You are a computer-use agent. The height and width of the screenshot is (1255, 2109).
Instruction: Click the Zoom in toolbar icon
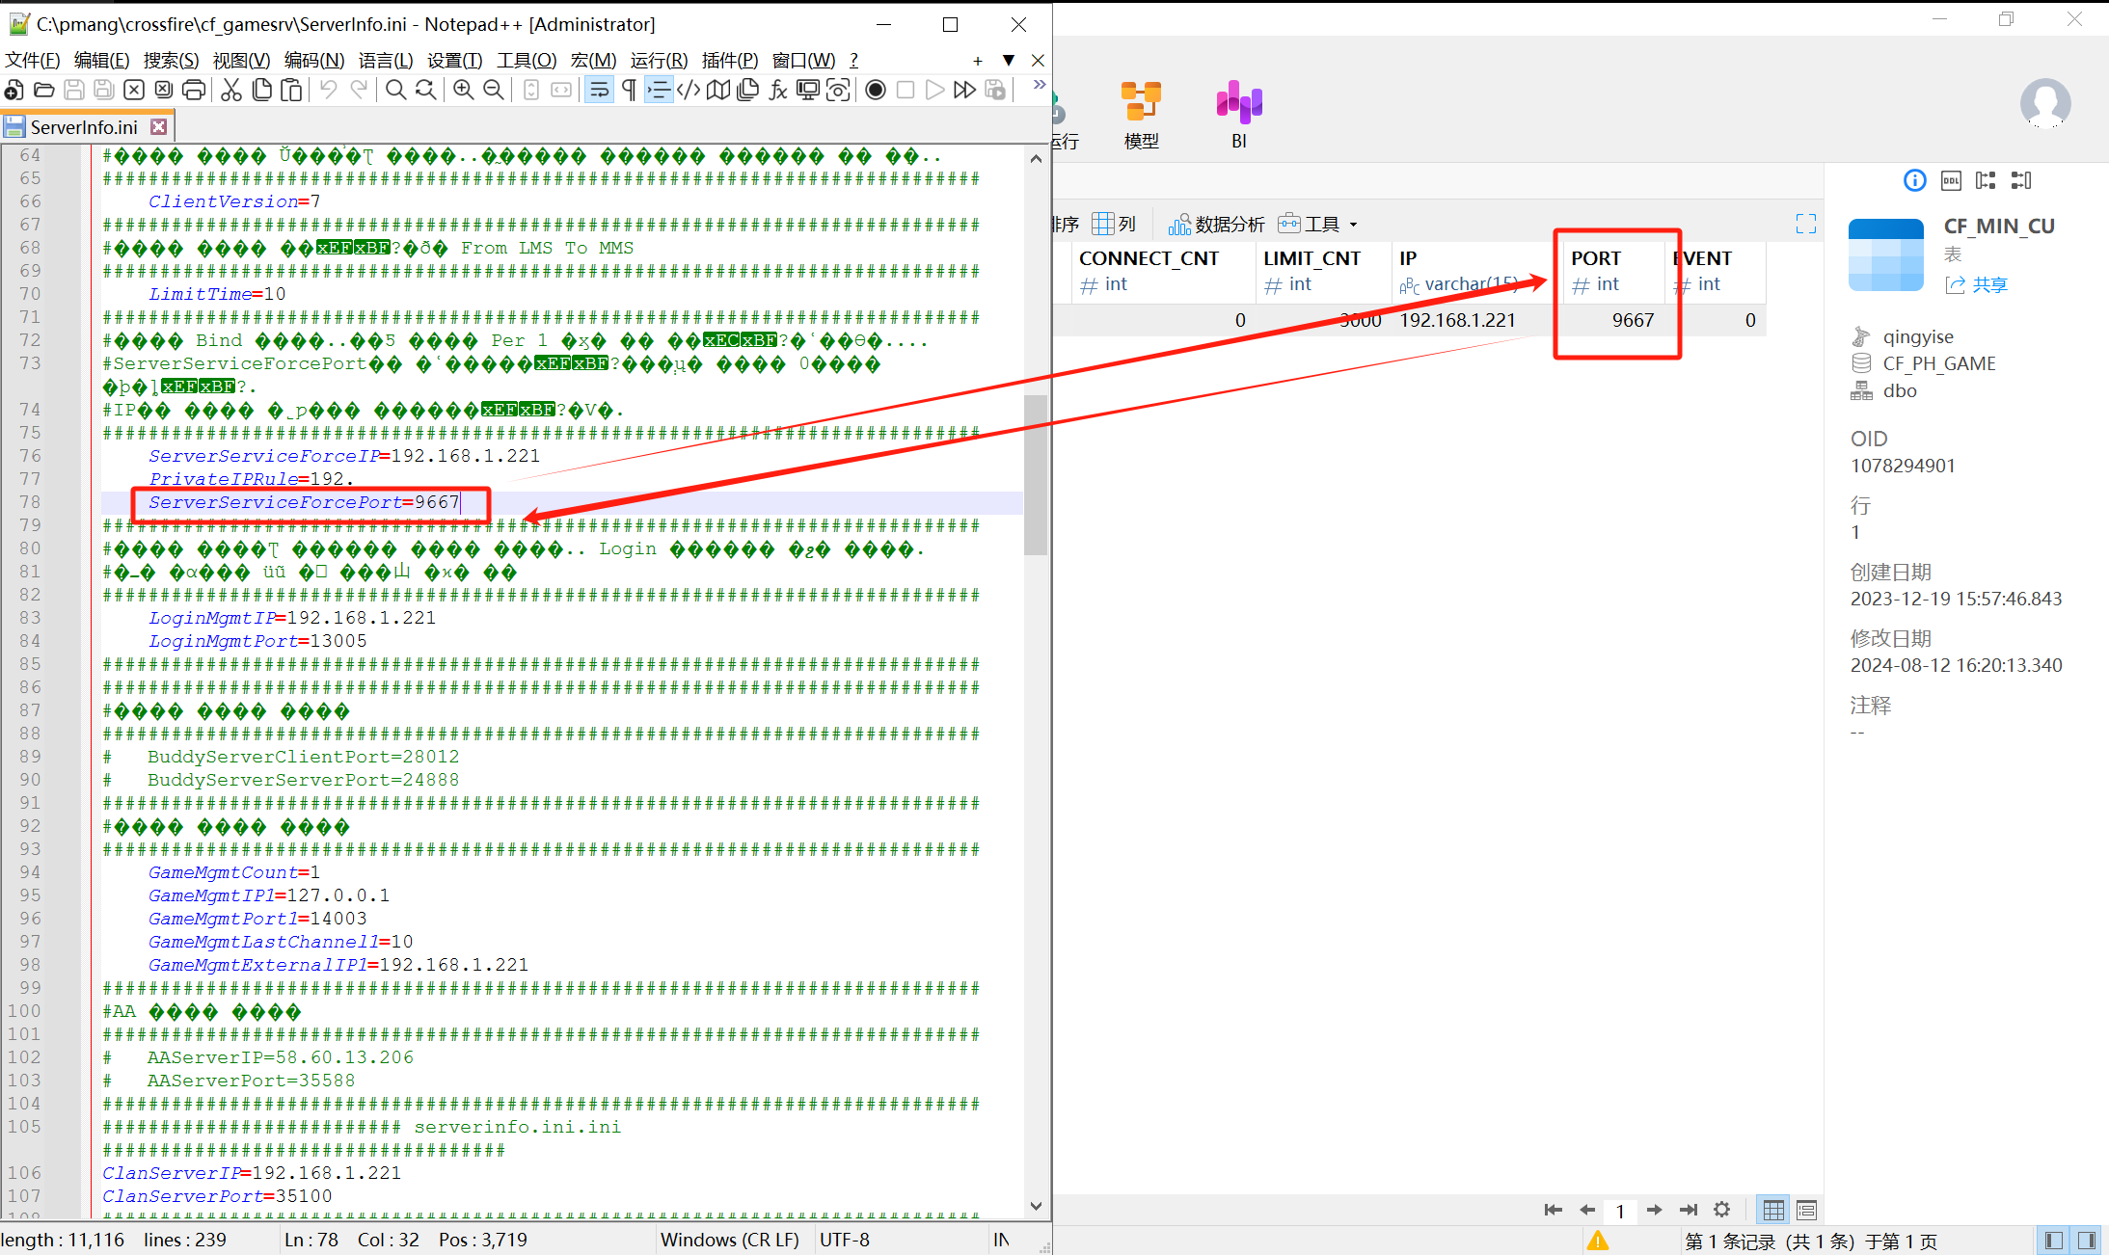pos(464,91)
